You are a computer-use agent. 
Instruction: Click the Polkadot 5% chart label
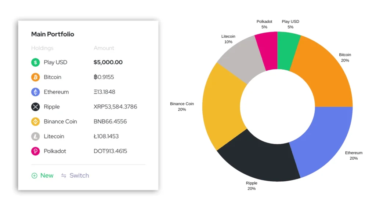click(x=264, y=24)
